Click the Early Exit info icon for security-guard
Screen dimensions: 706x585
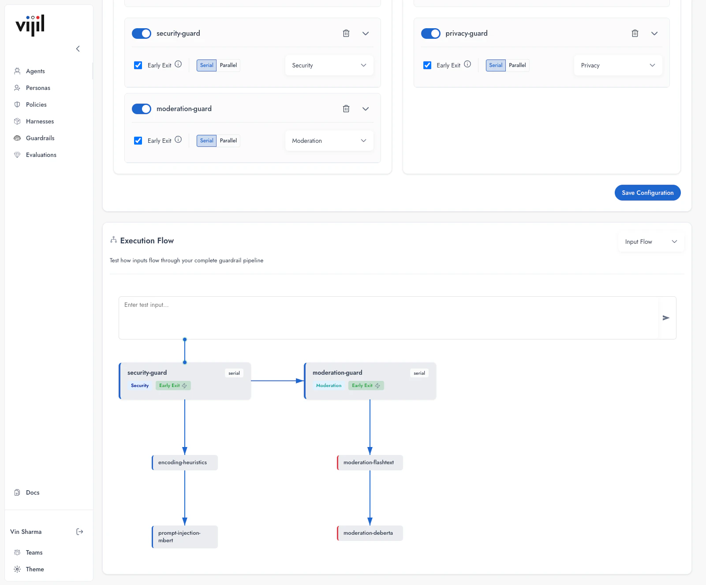tap(178, 64)
